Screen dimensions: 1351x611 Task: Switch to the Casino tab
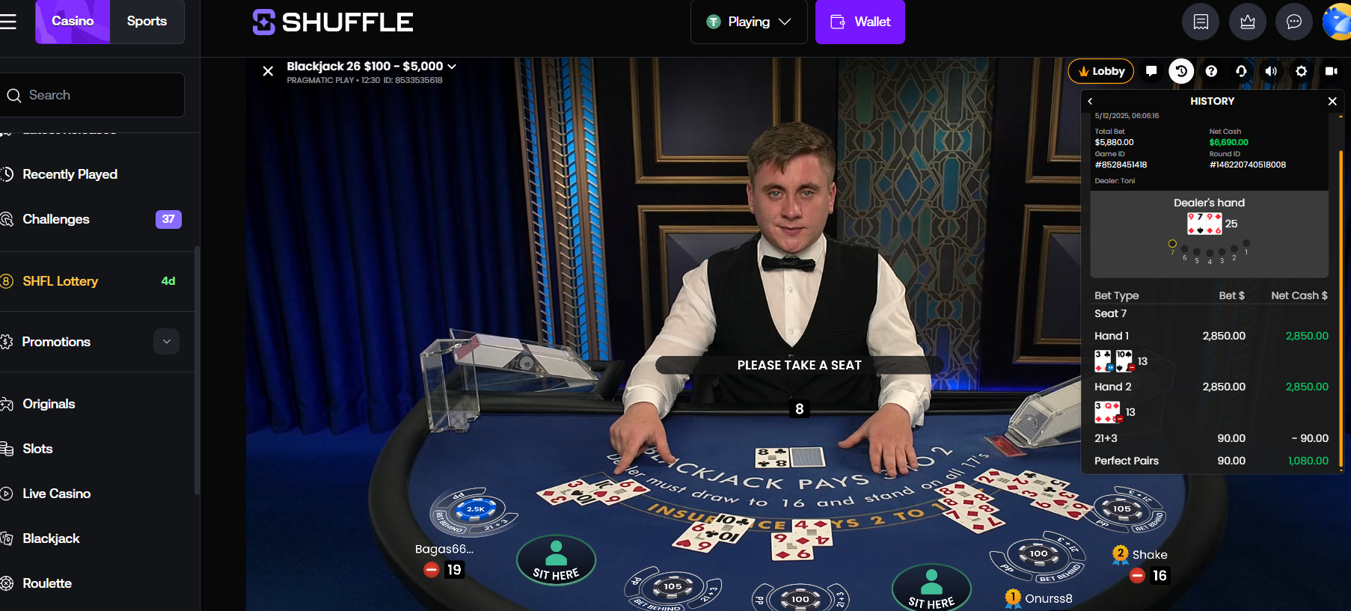click(73, 22)
